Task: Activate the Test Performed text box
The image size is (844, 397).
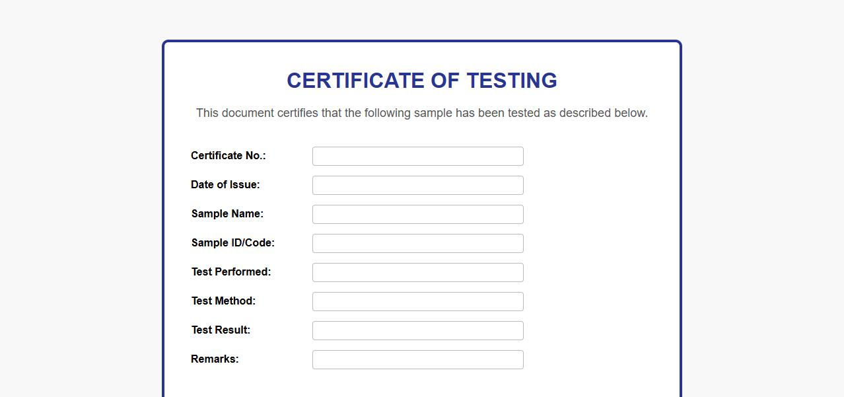Action: point(417,273)
